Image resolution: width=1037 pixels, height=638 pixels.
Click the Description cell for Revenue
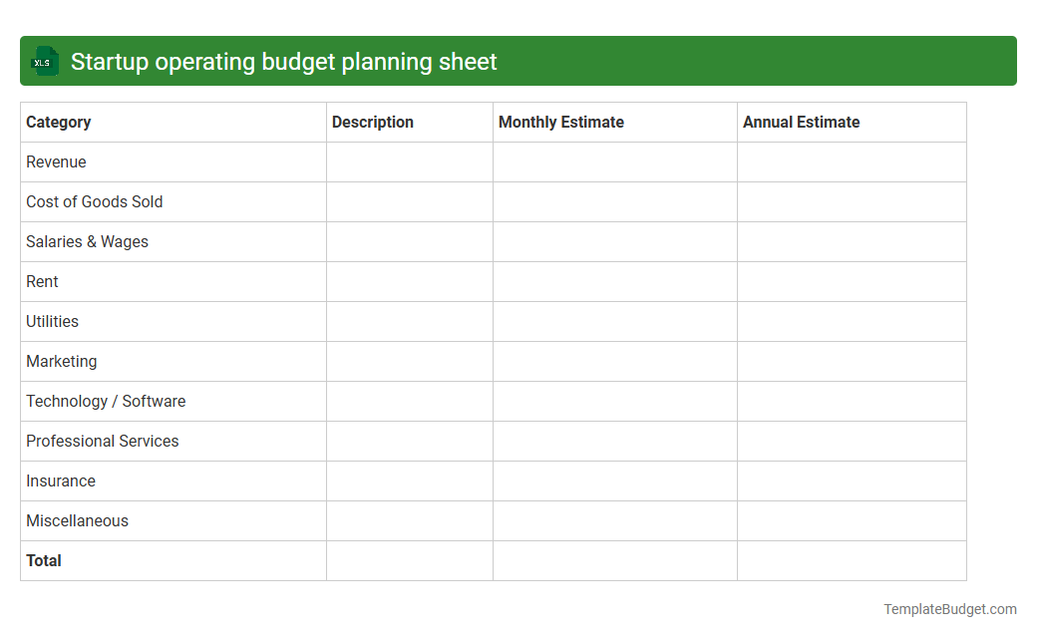click(x=409, y=161)
